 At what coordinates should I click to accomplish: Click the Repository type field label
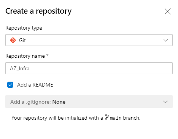(24, 28)
